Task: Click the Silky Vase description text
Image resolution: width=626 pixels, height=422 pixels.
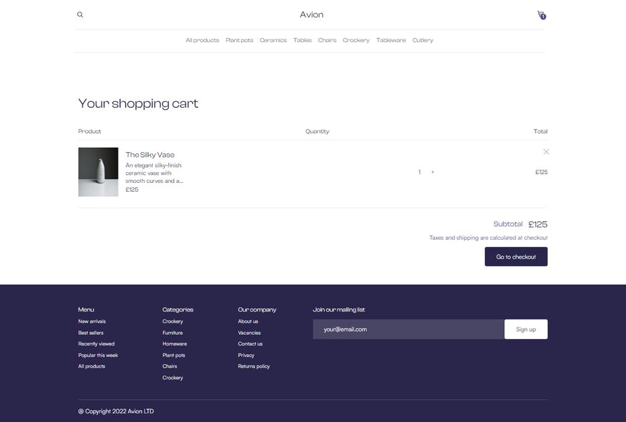Action: 154,173
